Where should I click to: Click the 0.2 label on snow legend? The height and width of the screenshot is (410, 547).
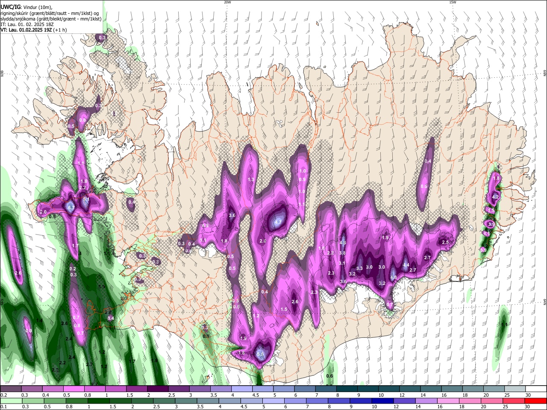(x=3, y=395)
